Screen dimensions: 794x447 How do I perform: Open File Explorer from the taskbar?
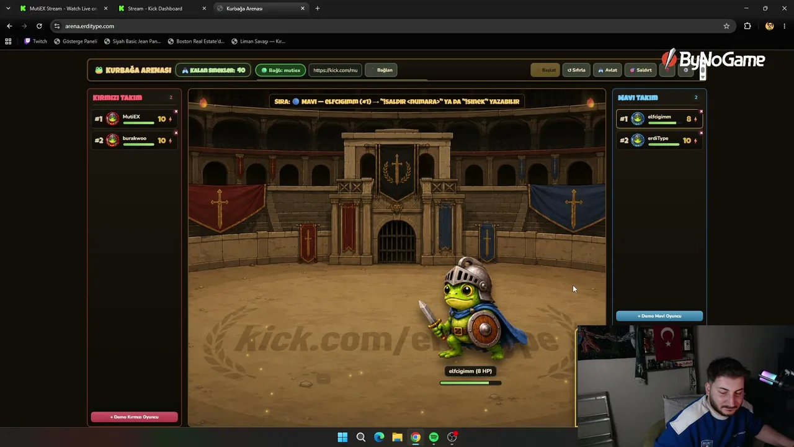(x=397, y=437)
